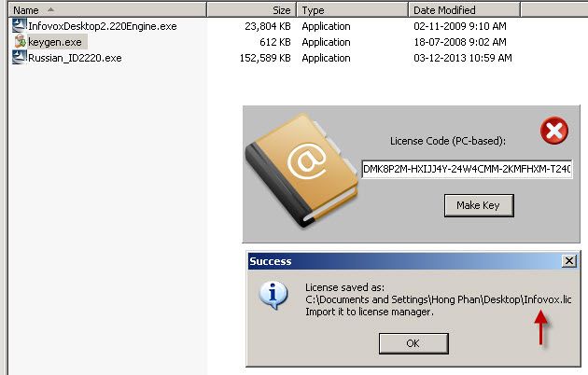The width and height of the screenshot is (588, 375).
Task: Select the file name keygen.exe
Action: pos(55,42)
